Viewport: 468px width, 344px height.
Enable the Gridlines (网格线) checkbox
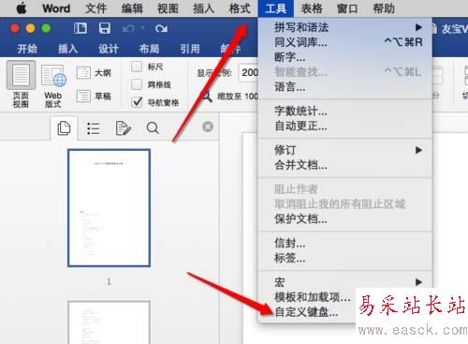point(137,84)
